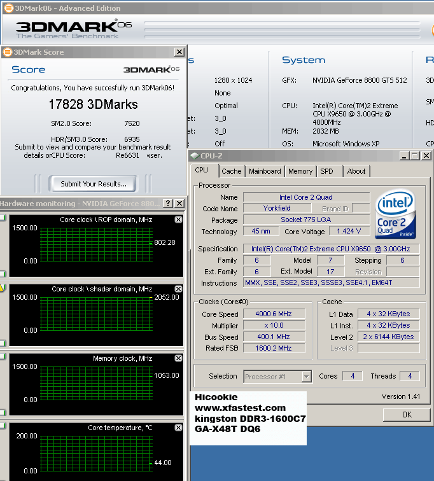
Task: Click Core temperature reading '44.00'
Action: (x=163, y=463)
